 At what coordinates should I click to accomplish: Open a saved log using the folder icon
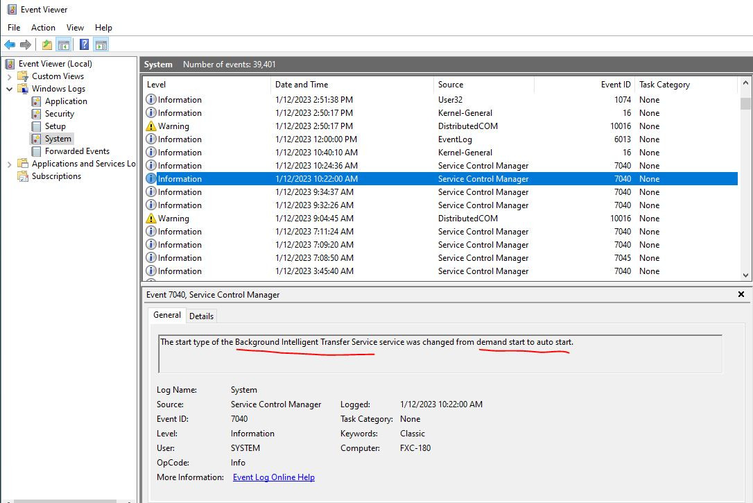(x=46, y=44)
